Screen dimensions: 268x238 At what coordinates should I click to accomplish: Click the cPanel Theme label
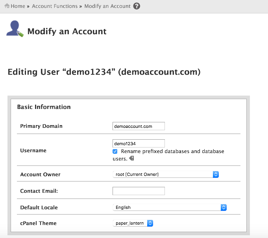[x=38, y=223]
